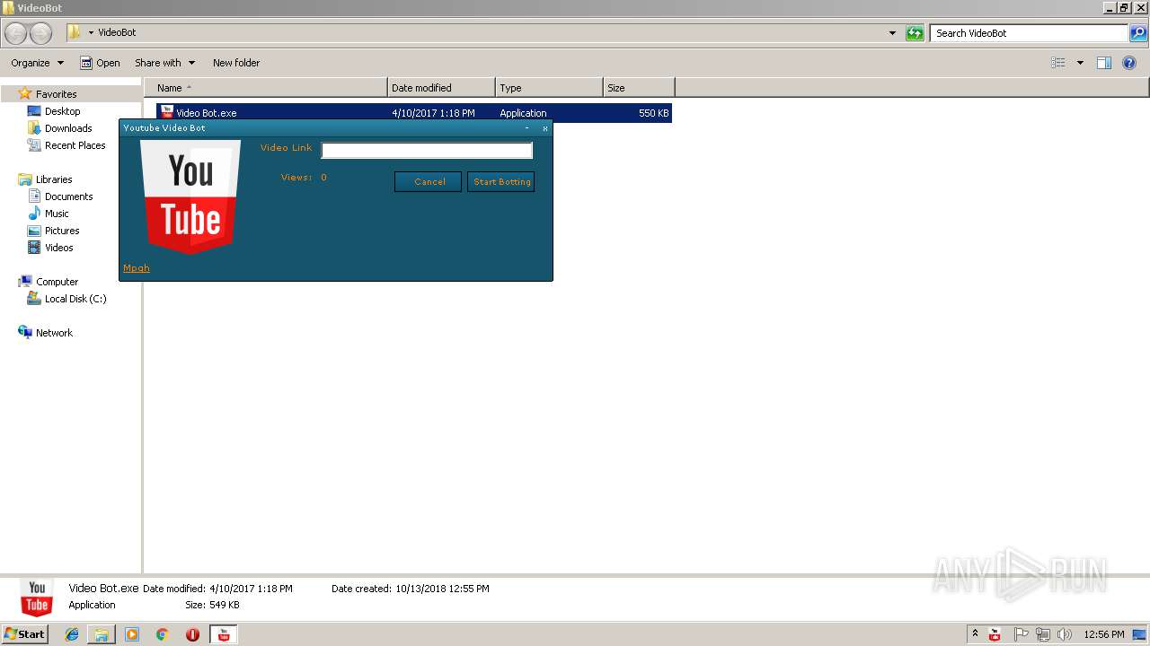Open Windows Explorer from the taskbar
Image resolution: width=1150 pixels, height=646 pixels.
click(102, 634)
